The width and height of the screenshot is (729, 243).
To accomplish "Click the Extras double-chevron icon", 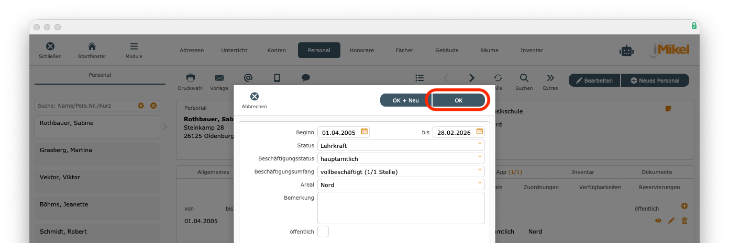I will [x=550, y=78].
